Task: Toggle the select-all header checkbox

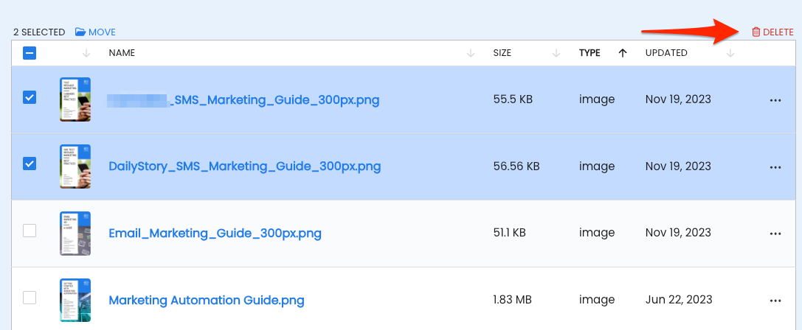Action: click(30, 53)
